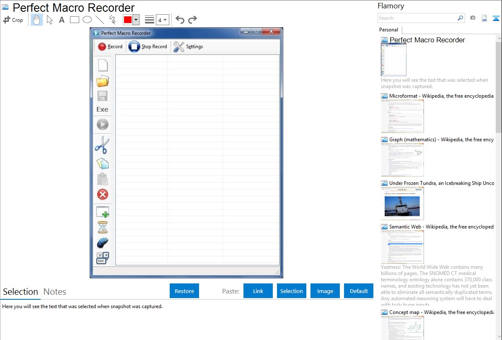Open the Semantic Web snapshot thumbnail
Image resolution: width=502 pixels, height=340 pixels.
(402, 247)
